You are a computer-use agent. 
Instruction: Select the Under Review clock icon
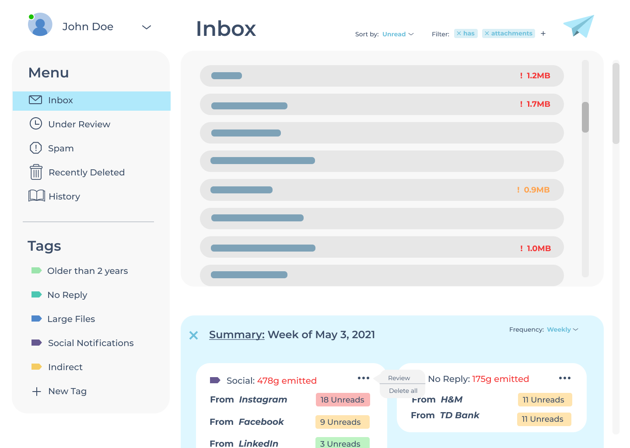tap(35, 124)
